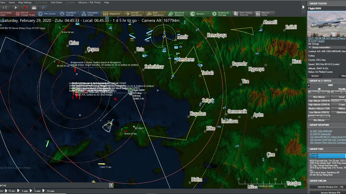
Task: Click the blue arrow icon in top toolbar
Action: [43, 8]
